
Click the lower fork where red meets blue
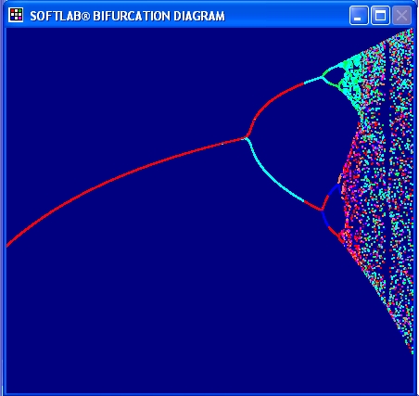(x=322, y=210)
